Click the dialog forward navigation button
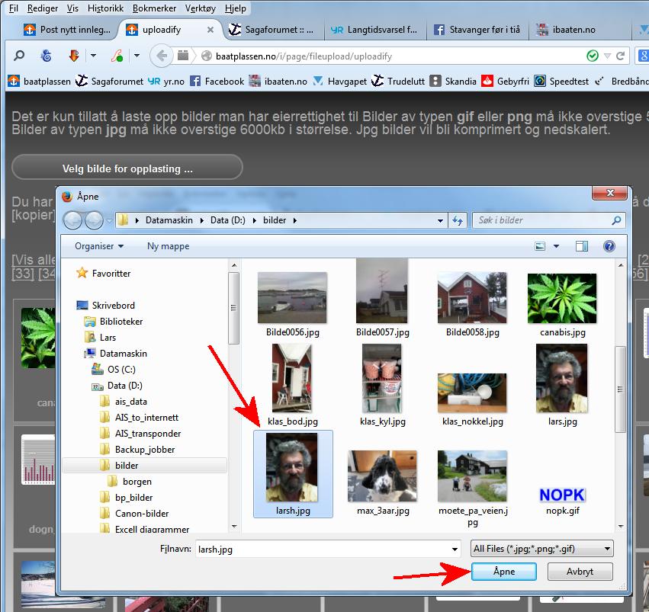Image resolution: width=649 pixels, height=612 pixels. tap(94, 220)
